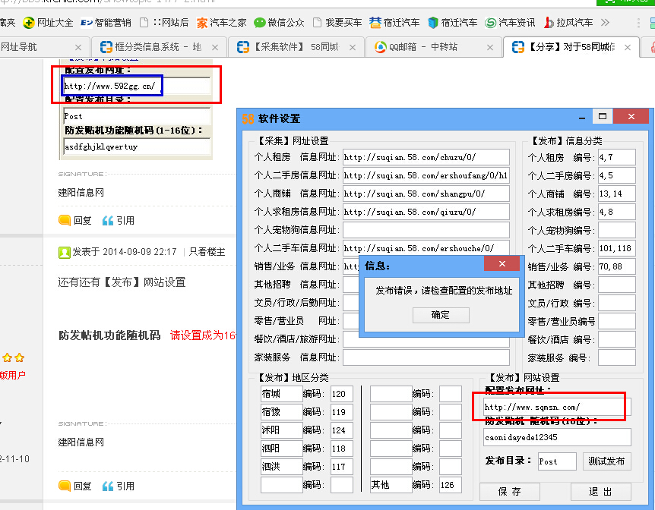Click the 测试发布 button
655x510 pixels.
[606, 461]
